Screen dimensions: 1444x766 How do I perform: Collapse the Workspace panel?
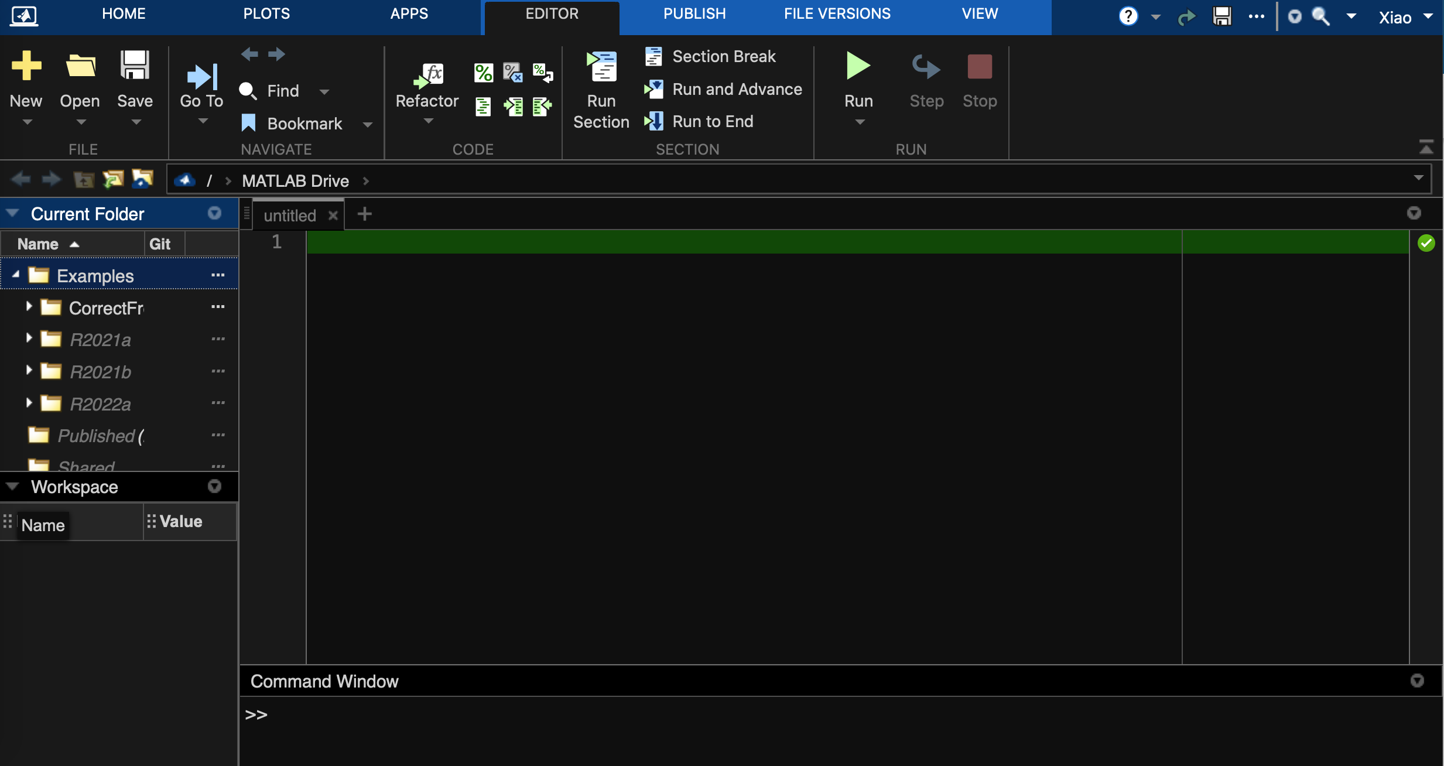click(12, 486)
